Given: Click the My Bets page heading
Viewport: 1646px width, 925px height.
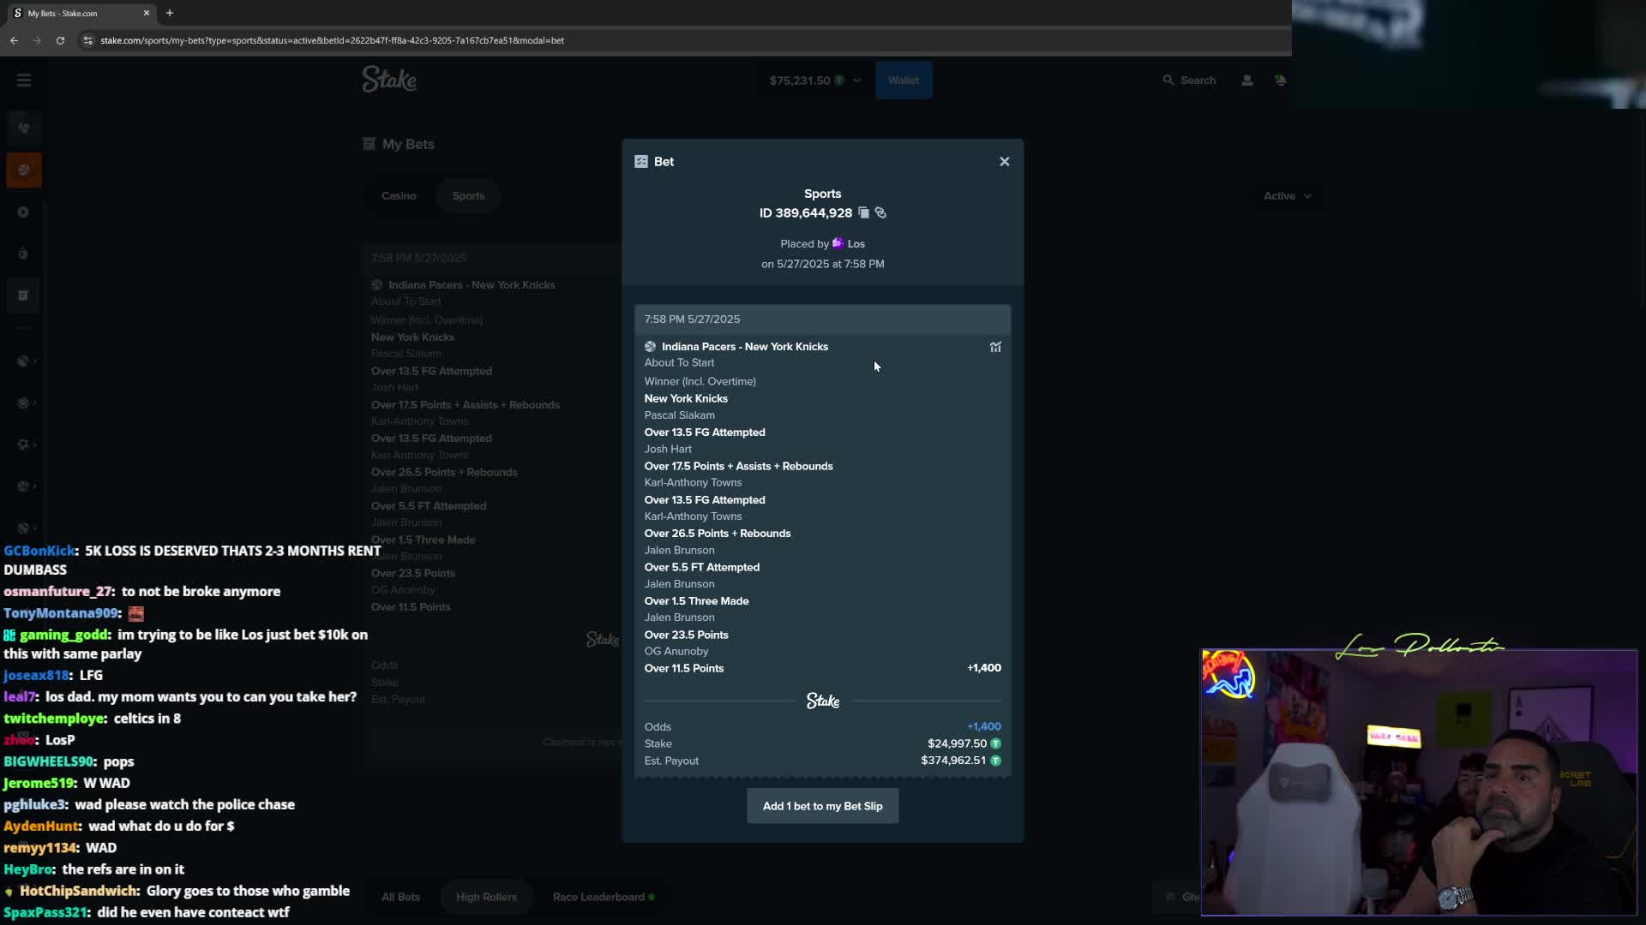Looking at the screenshot, I should pyautogui.click(x=408, y=144).
